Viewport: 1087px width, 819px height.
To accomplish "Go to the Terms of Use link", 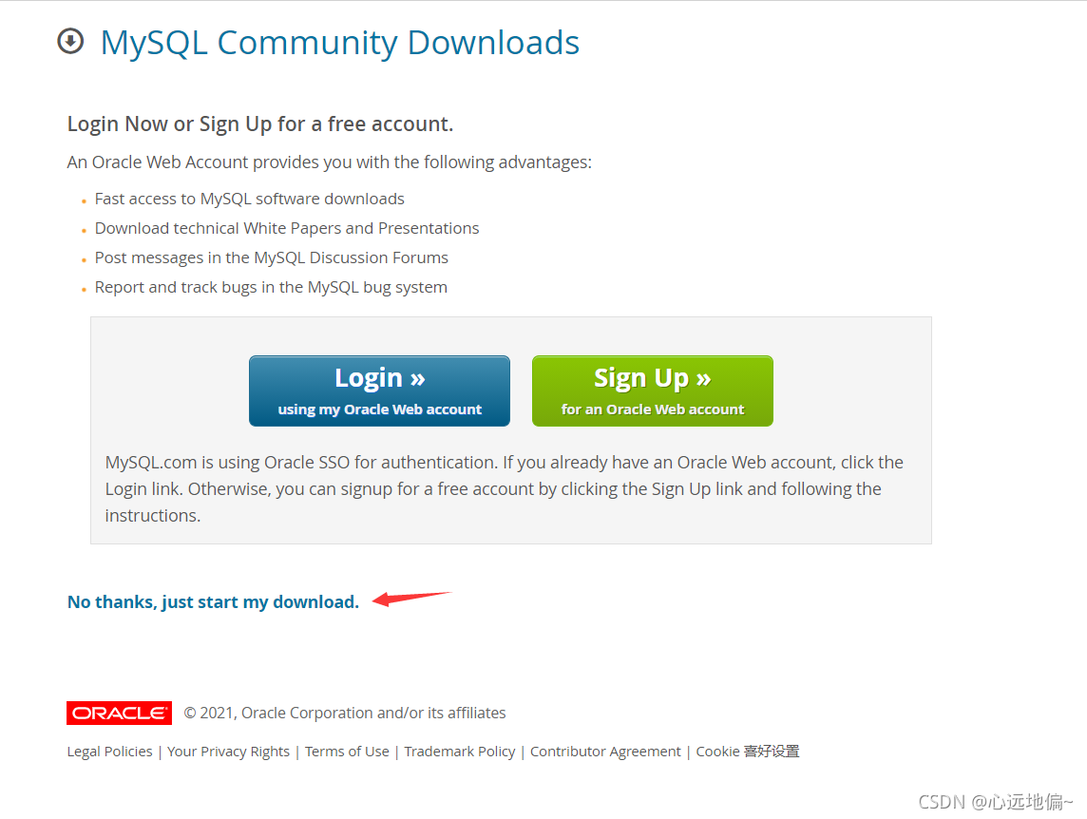I will 347,752.
